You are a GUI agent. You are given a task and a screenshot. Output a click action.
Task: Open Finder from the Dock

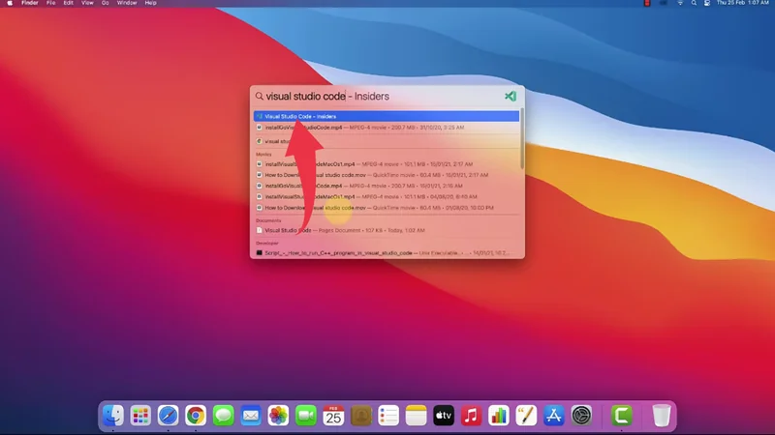click(114, 416)
